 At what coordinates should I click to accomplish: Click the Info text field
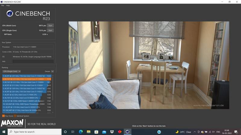coord(33,61)
